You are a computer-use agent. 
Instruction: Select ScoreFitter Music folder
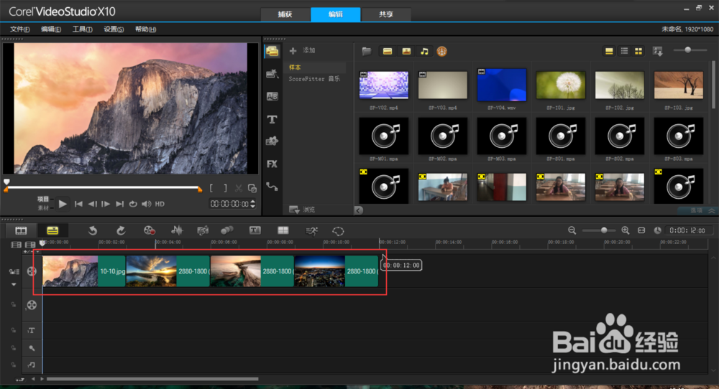(315, 79)
